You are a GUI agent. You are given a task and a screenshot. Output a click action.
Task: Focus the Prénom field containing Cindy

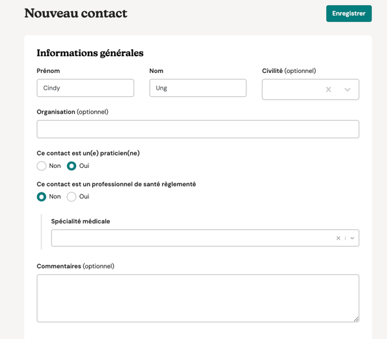85,88
